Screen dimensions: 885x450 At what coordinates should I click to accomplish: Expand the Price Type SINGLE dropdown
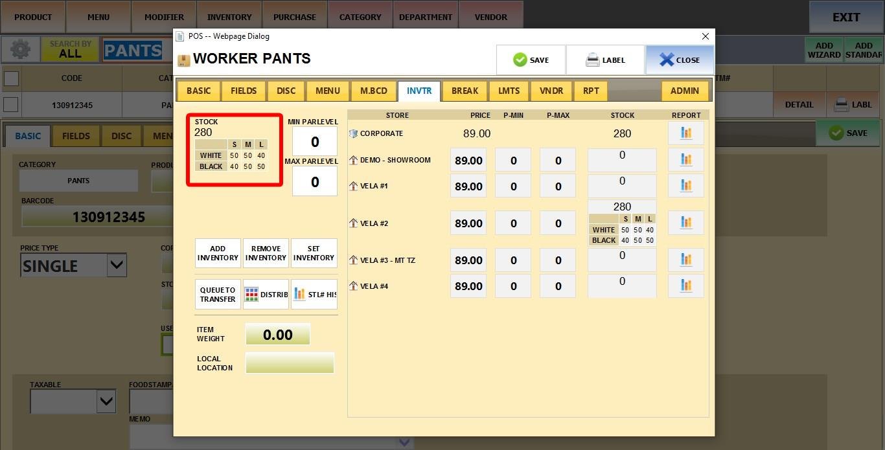tap(116, 265)
